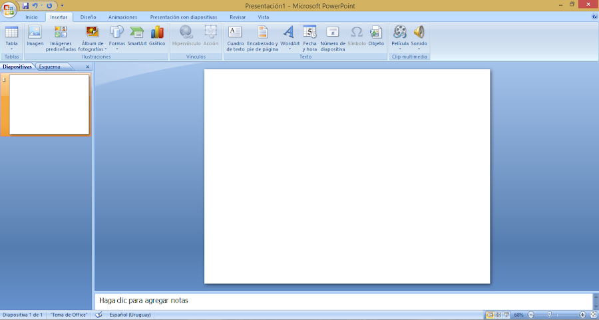Open zoom dialog via 68% level
The width and height of the screenshot is (599, 320).
click(518, 315)
